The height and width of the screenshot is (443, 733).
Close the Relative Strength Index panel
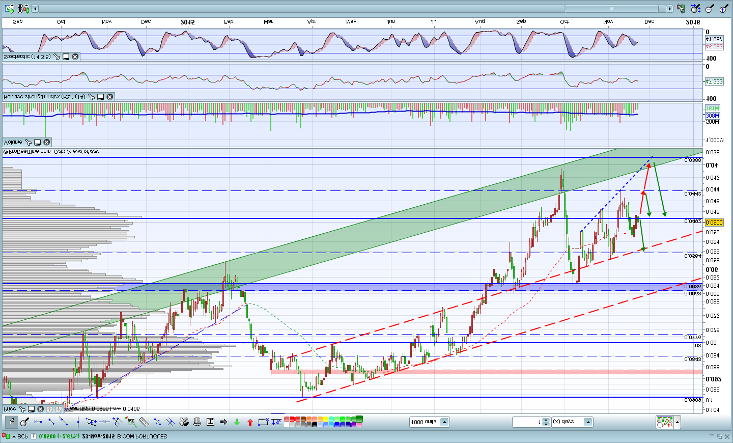(x=110, y=97)
